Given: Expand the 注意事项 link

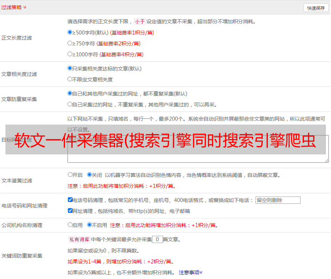Looking at the screenshot, I should pos(191,272).
